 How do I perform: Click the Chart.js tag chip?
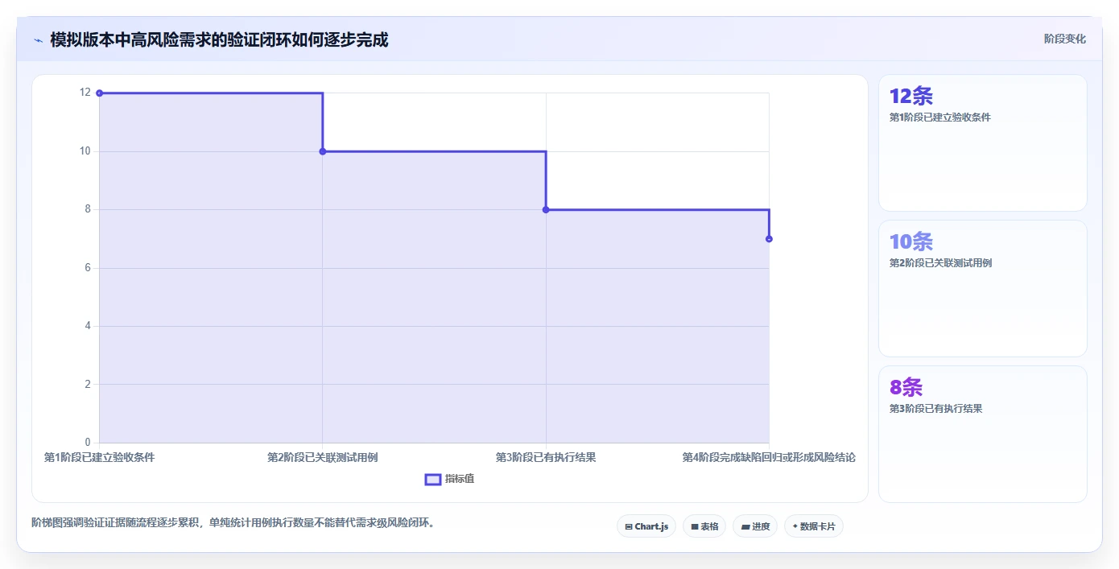pyautogui.click(x=646, y=526)
